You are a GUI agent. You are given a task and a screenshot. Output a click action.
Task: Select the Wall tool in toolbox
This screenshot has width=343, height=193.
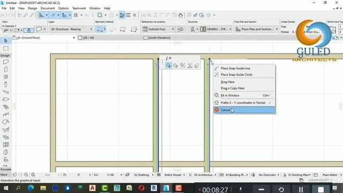pyautogui.click(x=6, y=62)
